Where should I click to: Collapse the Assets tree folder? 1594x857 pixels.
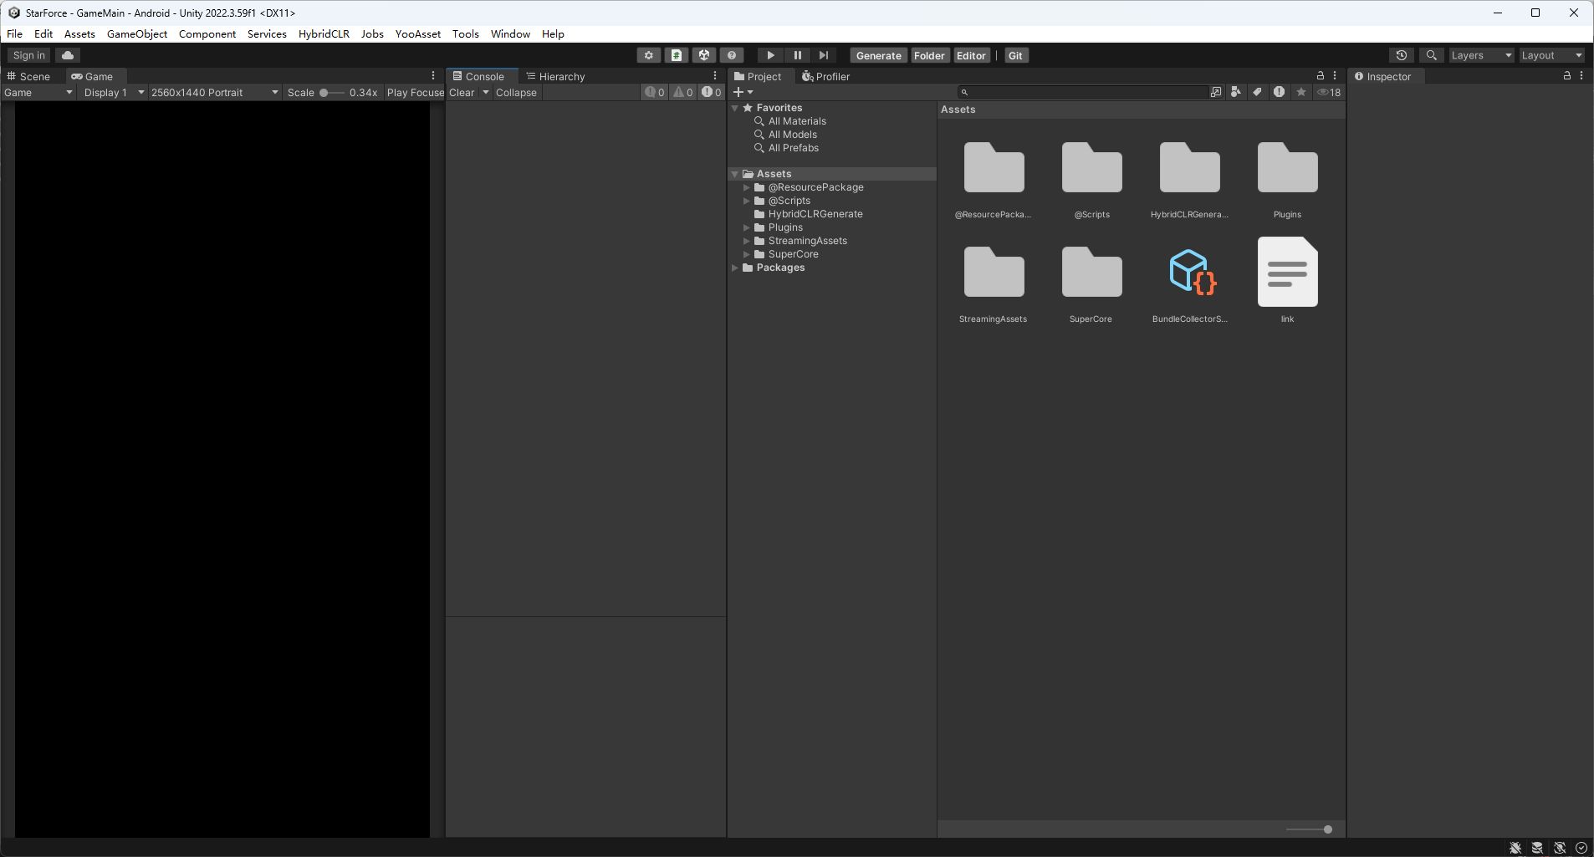tap(735, 174)
